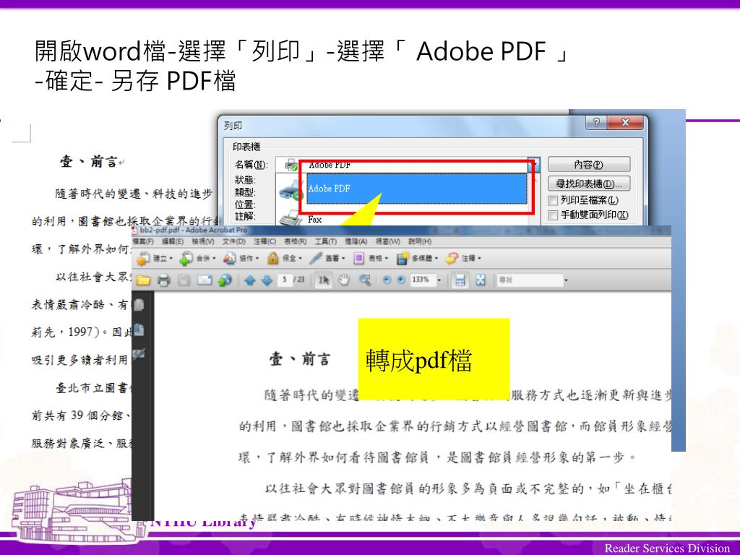Click the Adobe PDF printer icon in the list

coord(291,190)
